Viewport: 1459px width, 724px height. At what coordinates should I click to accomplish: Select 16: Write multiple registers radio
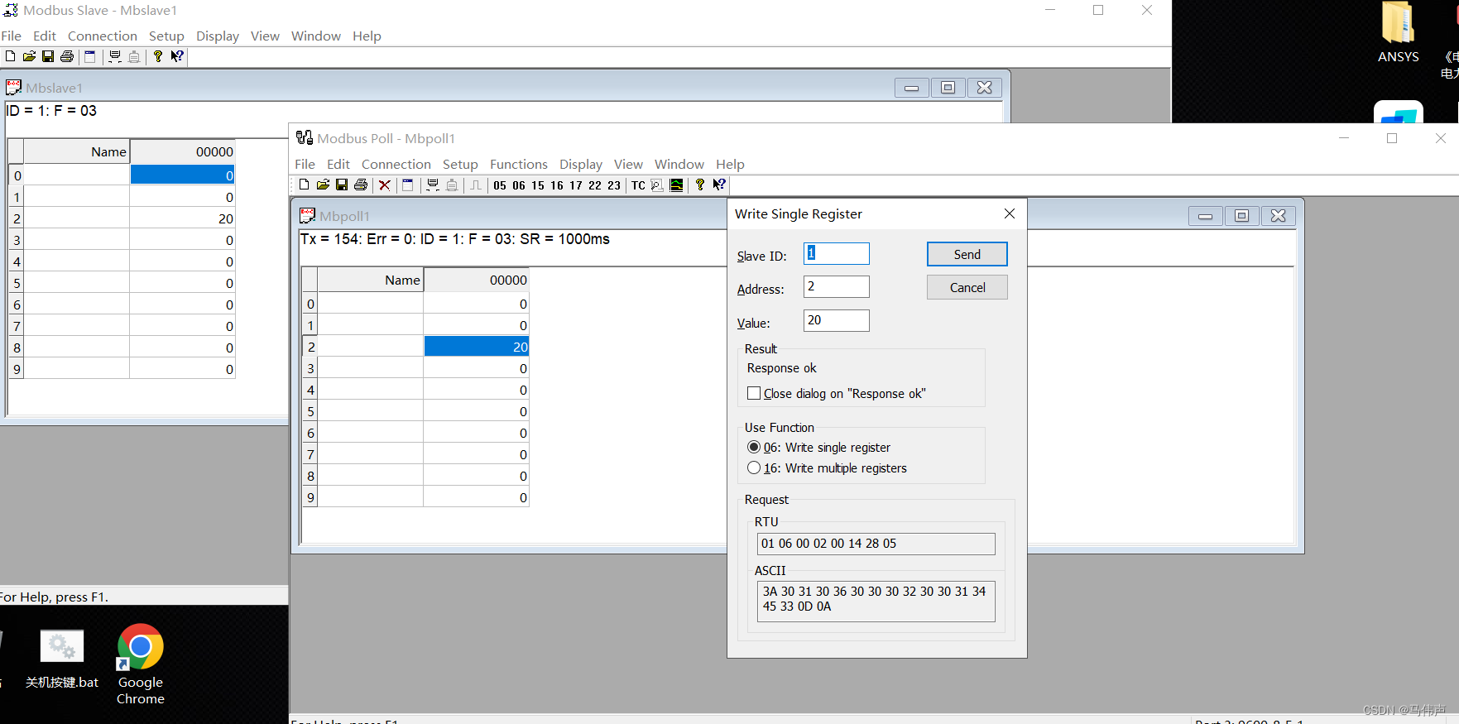click(x=754, y=467)
